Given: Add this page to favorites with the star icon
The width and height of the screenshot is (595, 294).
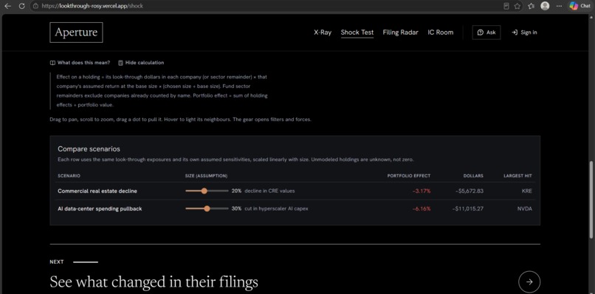Looking at the screenshot, I should click(517, 6).
